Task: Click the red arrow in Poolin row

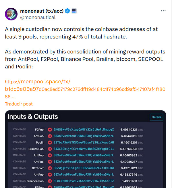Action: [50, 142]
